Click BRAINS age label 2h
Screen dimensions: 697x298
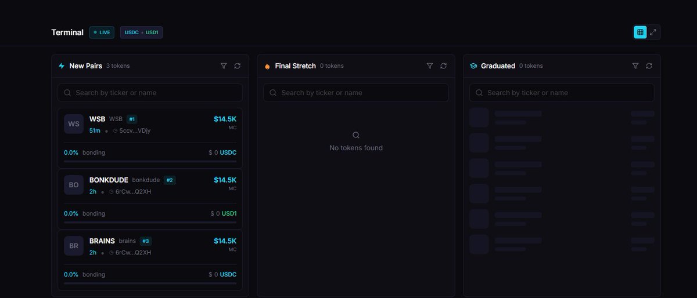click(x=93, y=253)
